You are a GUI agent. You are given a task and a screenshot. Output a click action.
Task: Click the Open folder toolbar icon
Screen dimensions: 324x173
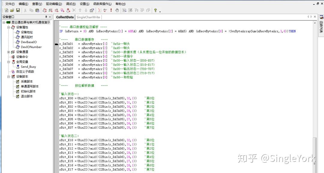[12, 10]
